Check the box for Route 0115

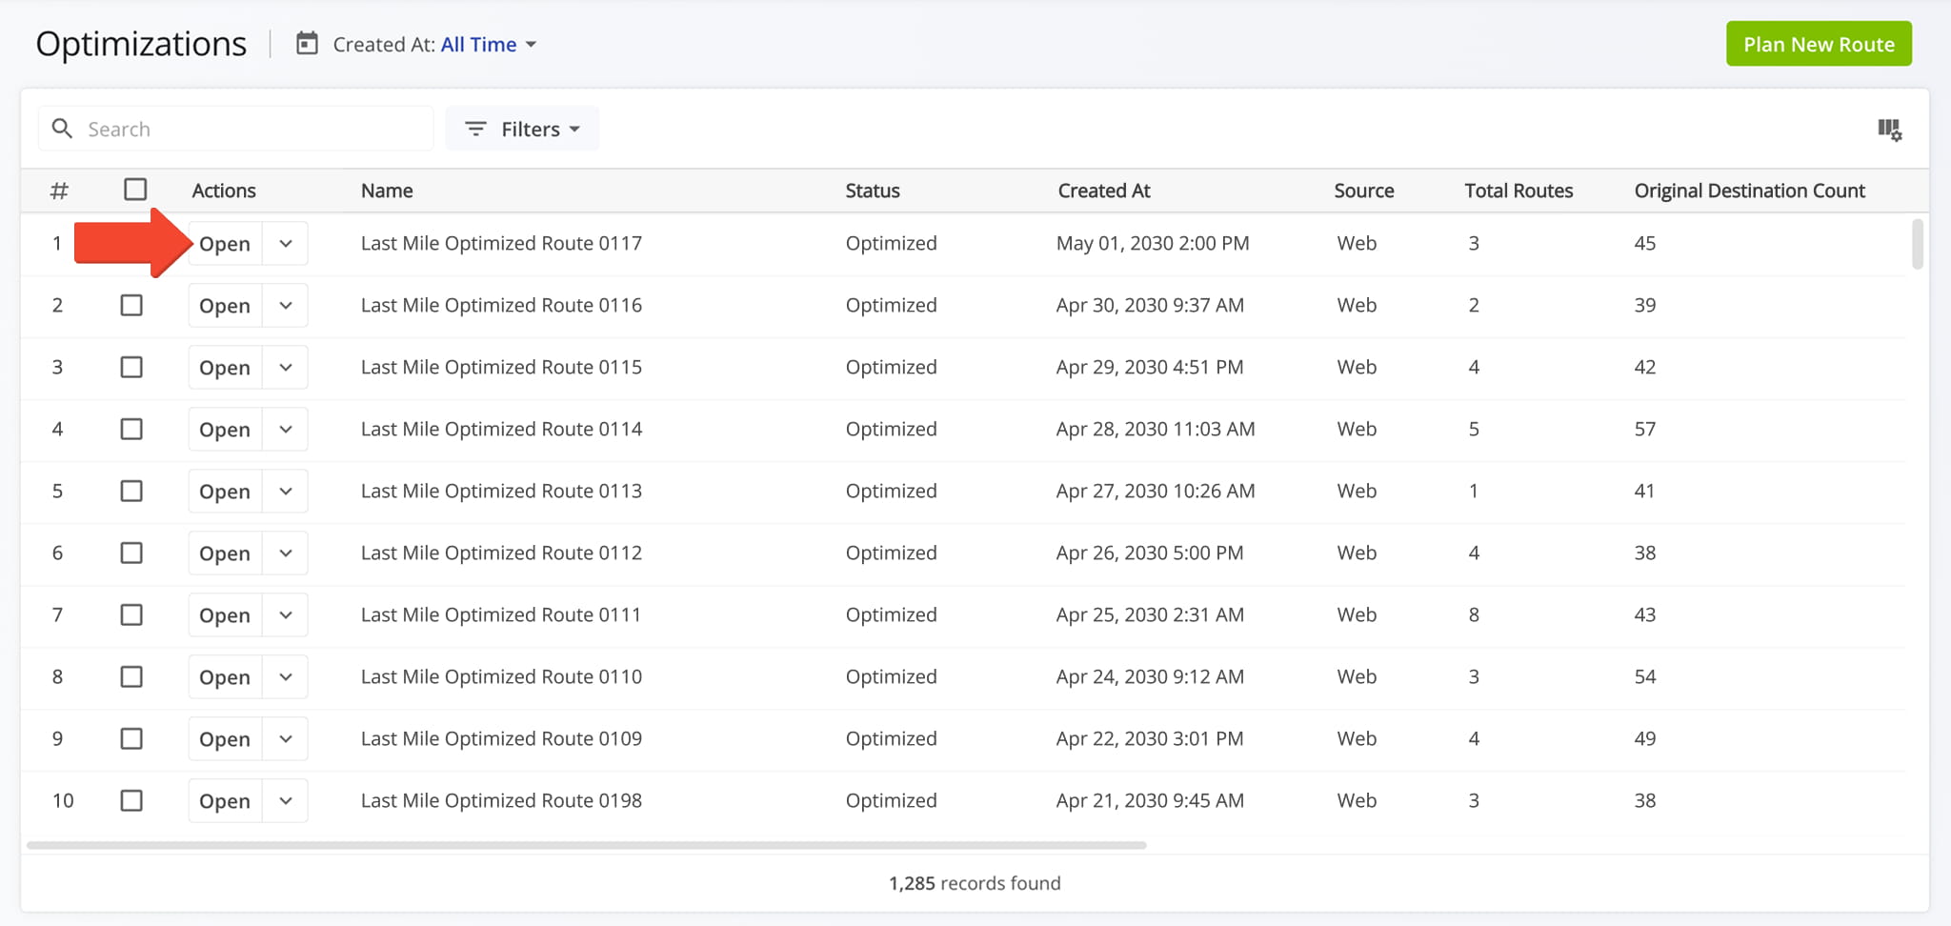131,367
